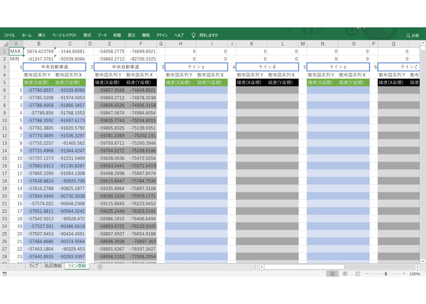Select the ライン情報 sheet tab
Screen dimensions: 426x304
77,266
